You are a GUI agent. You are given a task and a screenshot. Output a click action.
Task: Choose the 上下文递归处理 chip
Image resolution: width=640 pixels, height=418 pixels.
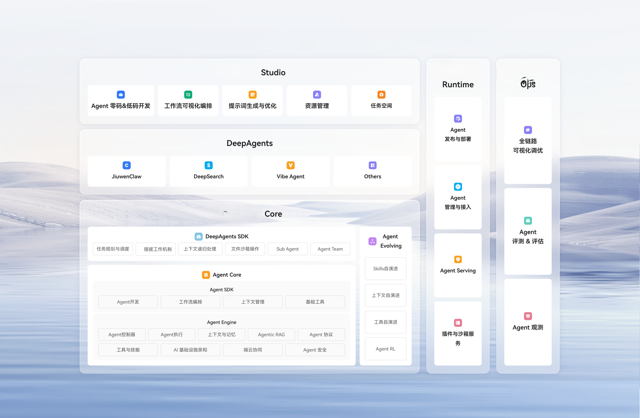pos(200,249)
